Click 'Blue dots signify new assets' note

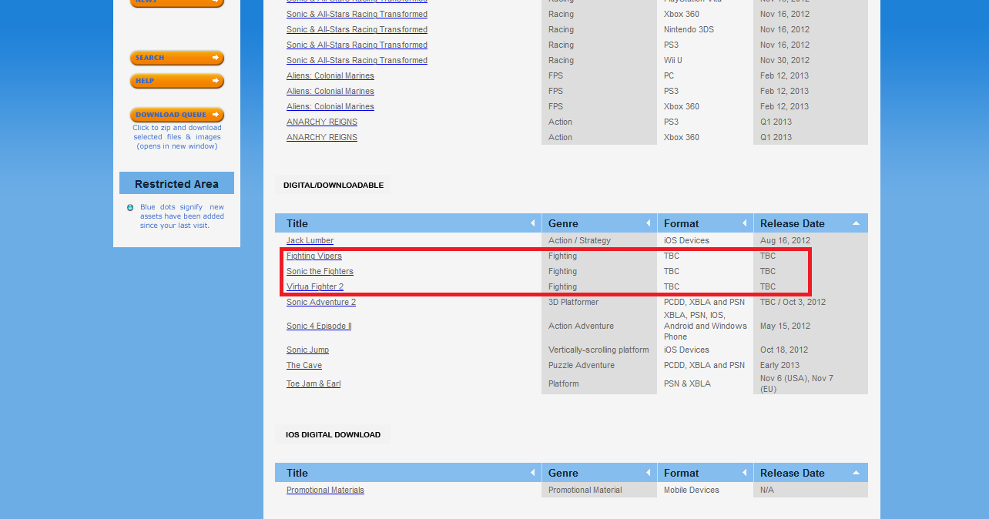pos(182,216)
